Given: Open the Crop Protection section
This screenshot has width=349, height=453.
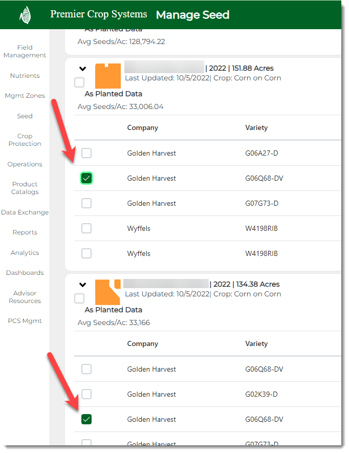Looking at the screenshot, I should click(25, 140).
